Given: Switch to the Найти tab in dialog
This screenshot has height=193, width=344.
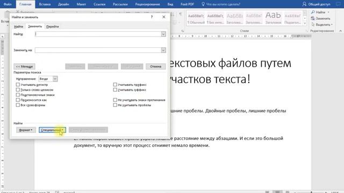Looking at the screenshot, I should [x=18, y=26].
